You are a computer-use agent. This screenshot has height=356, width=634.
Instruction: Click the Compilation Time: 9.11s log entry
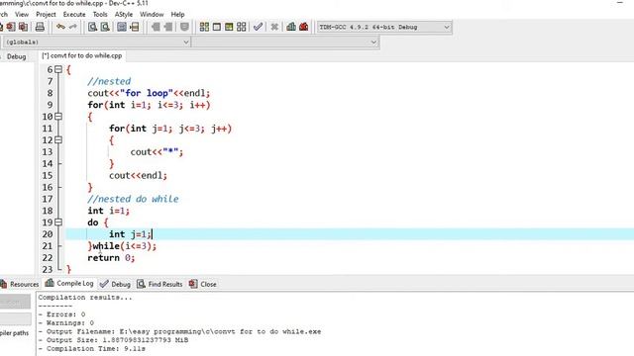coord(92,348)
